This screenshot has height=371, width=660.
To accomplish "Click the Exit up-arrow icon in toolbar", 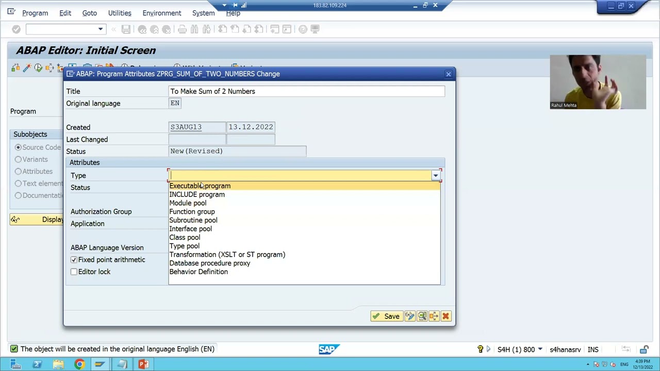I will coord(154,29).
